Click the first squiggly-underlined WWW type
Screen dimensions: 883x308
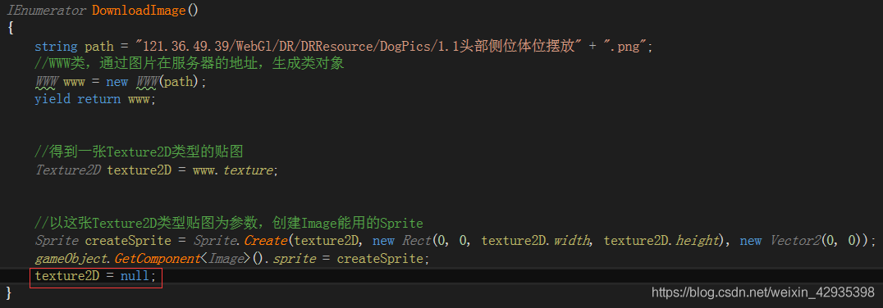[x=46, y=81]
